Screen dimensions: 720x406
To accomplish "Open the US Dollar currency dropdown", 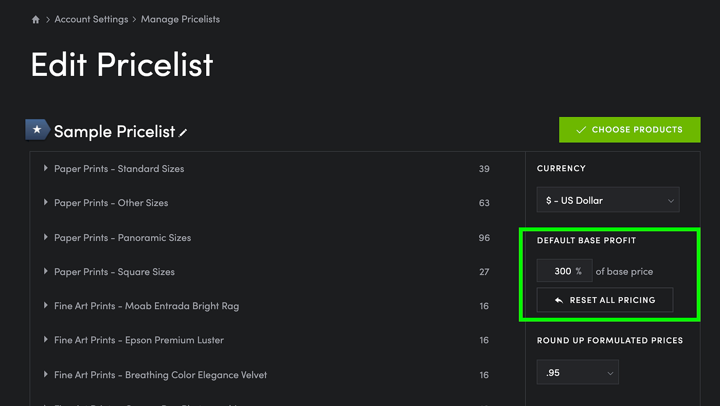I will pyautogui.click(x=608, y=200).
